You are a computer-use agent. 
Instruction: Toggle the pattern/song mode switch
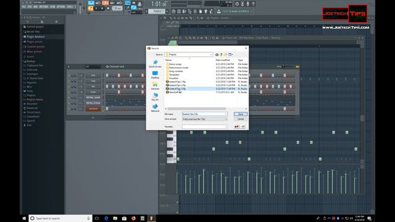91,8
